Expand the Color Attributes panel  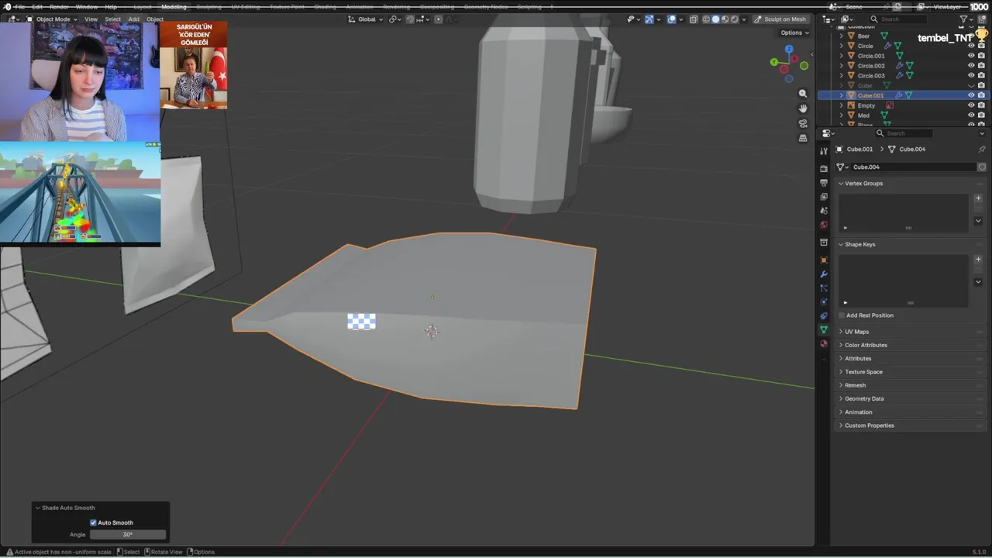[x=866, y=345]
